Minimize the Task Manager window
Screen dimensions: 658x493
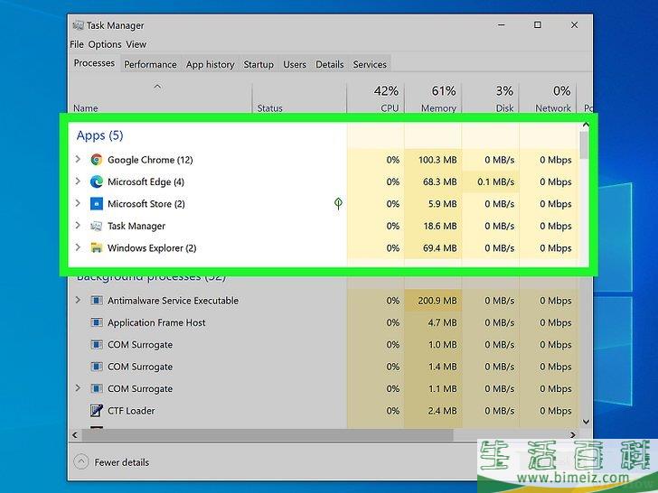501,25
